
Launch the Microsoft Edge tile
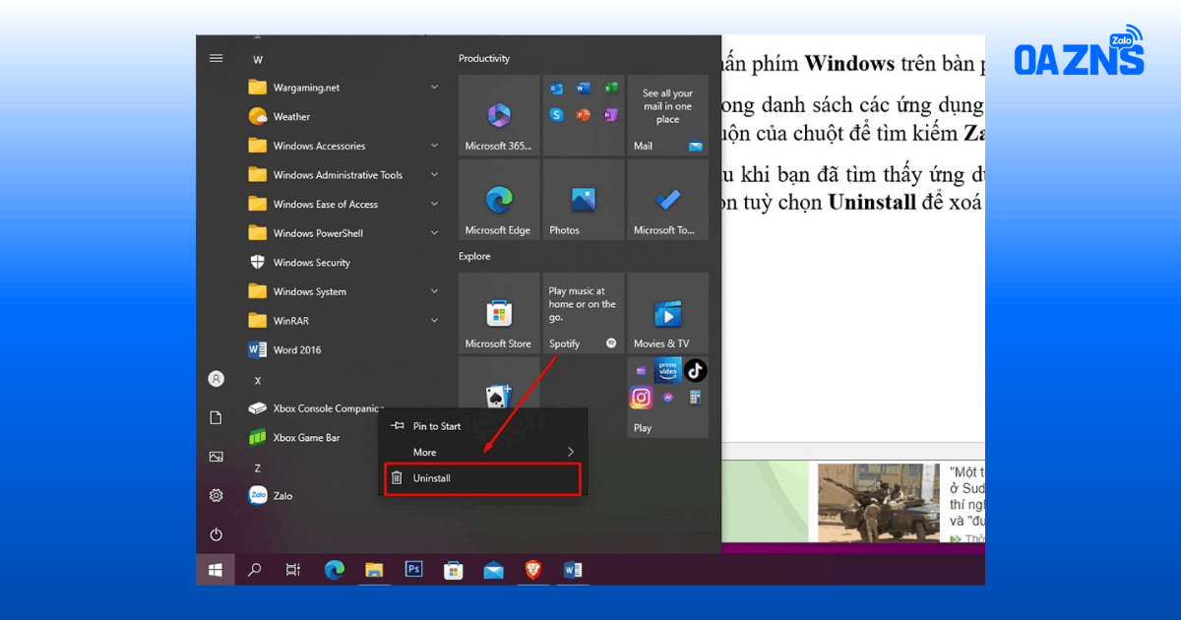pyautogui.click(x=499, y=200)
